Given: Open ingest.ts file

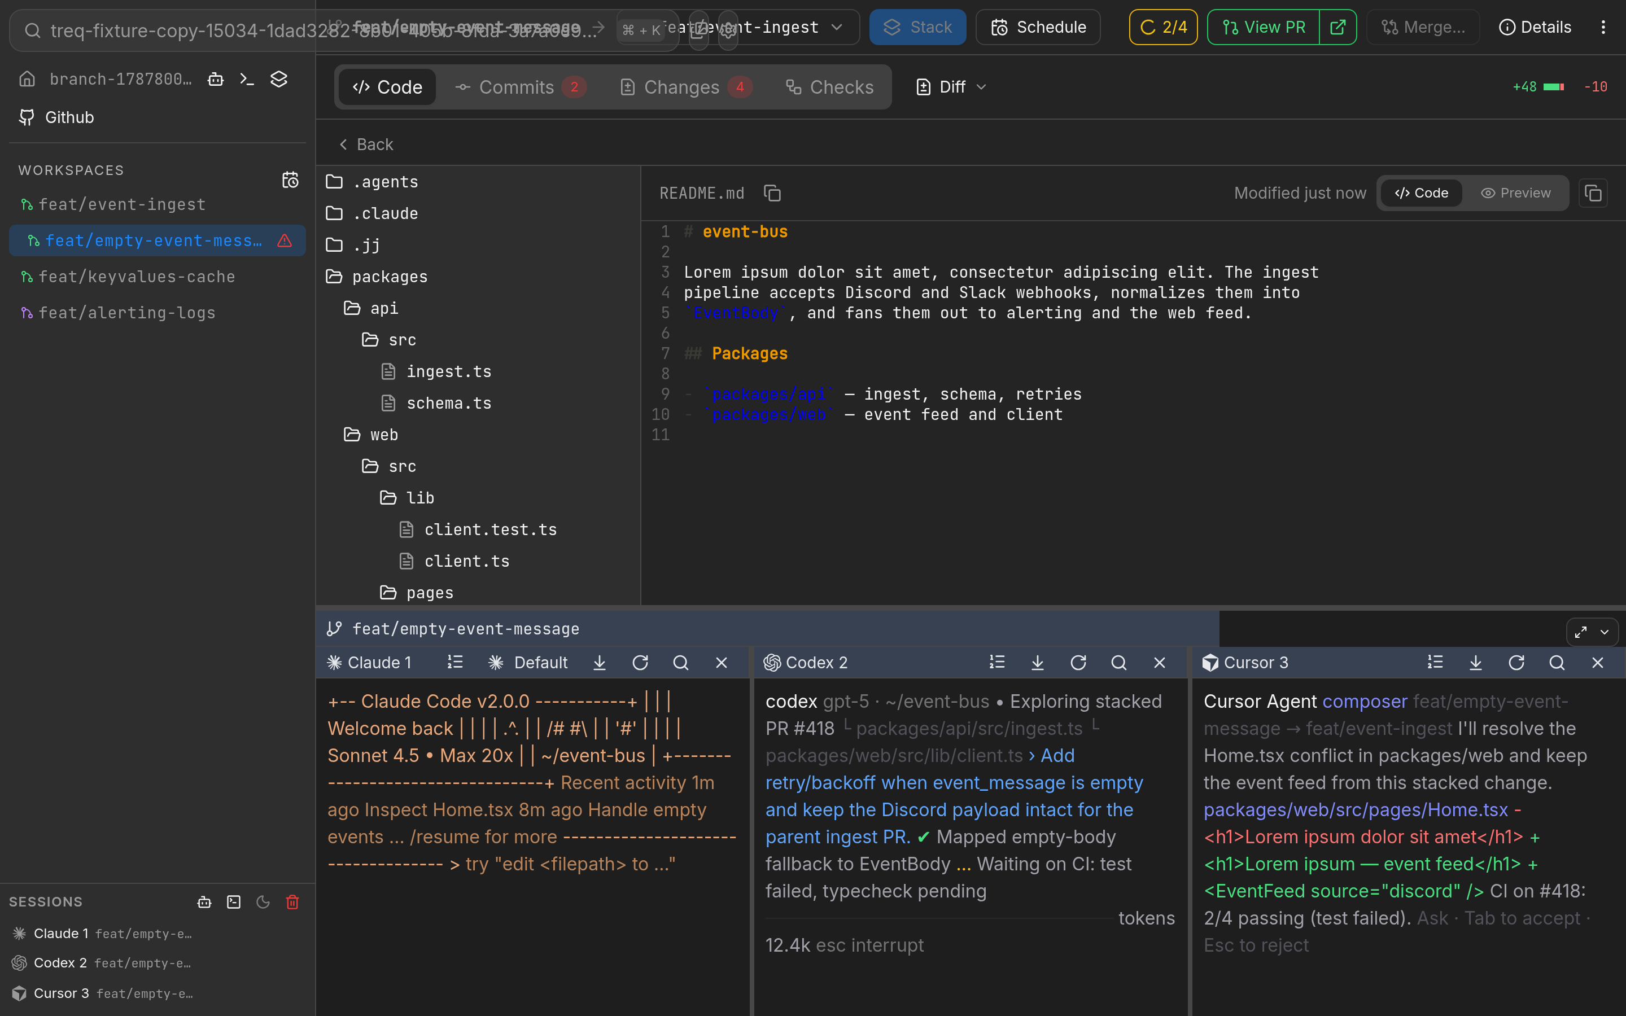Looking at the screenshot, I should (478, 371).
